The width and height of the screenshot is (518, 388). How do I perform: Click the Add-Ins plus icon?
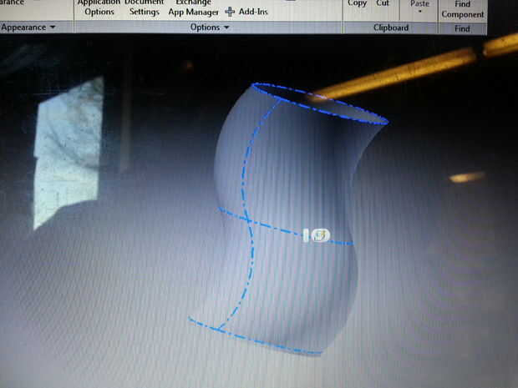(x=230, y=12)
